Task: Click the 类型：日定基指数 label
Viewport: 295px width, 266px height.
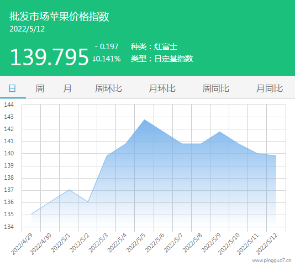Action: tap(162, 59)
